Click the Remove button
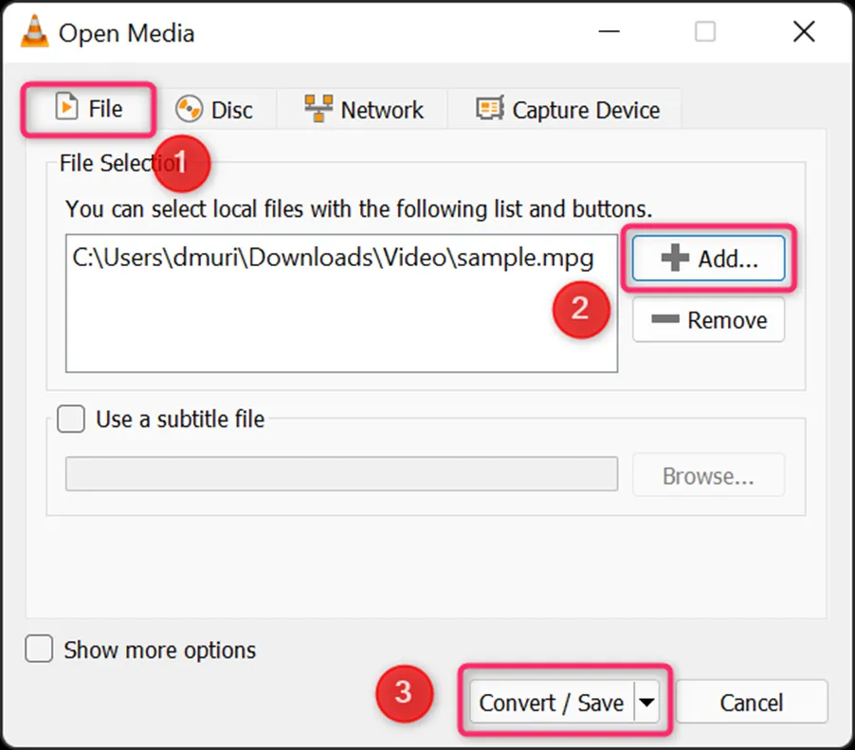 [x=708, y=320]
